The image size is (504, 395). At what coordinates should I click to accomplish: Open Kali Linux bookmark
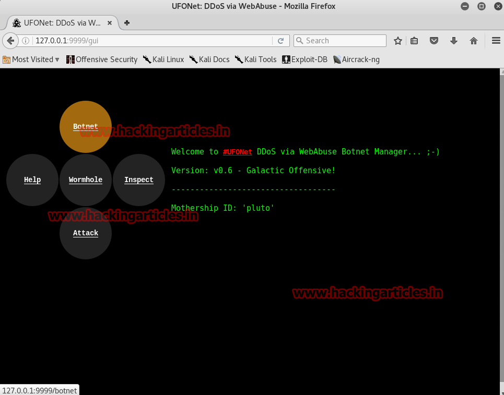click(x=163, y=59)
